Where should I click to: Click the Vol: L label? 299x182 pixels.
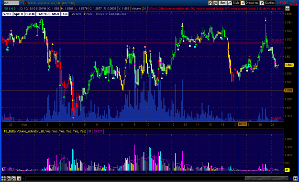click(x=8, y=14)
